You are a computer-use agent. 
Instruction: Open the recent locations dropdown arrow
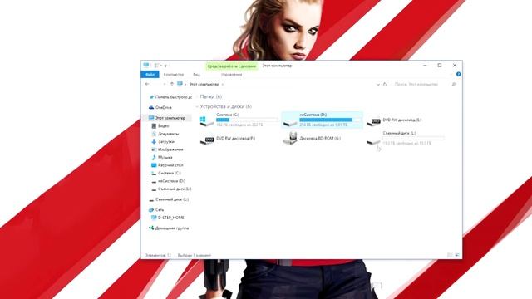click(x=165, y=84)
